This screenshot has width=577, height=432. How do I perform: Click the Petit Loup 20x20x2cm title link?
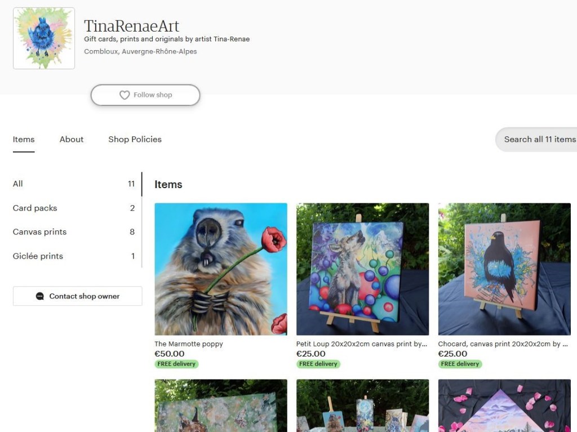362,344
